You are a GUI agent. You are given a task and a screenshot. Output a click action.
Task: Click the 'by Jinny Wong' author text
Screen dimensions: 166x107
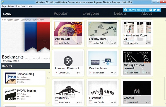tap(11, 61)
